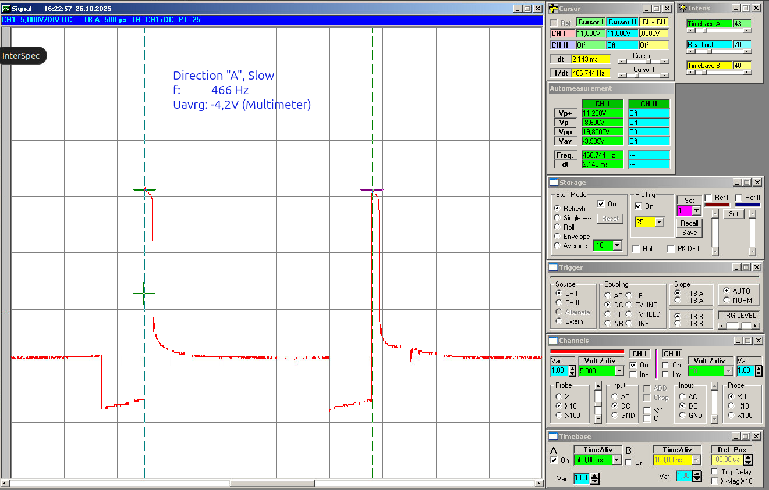Click the Trigger panel window icon

553,267
